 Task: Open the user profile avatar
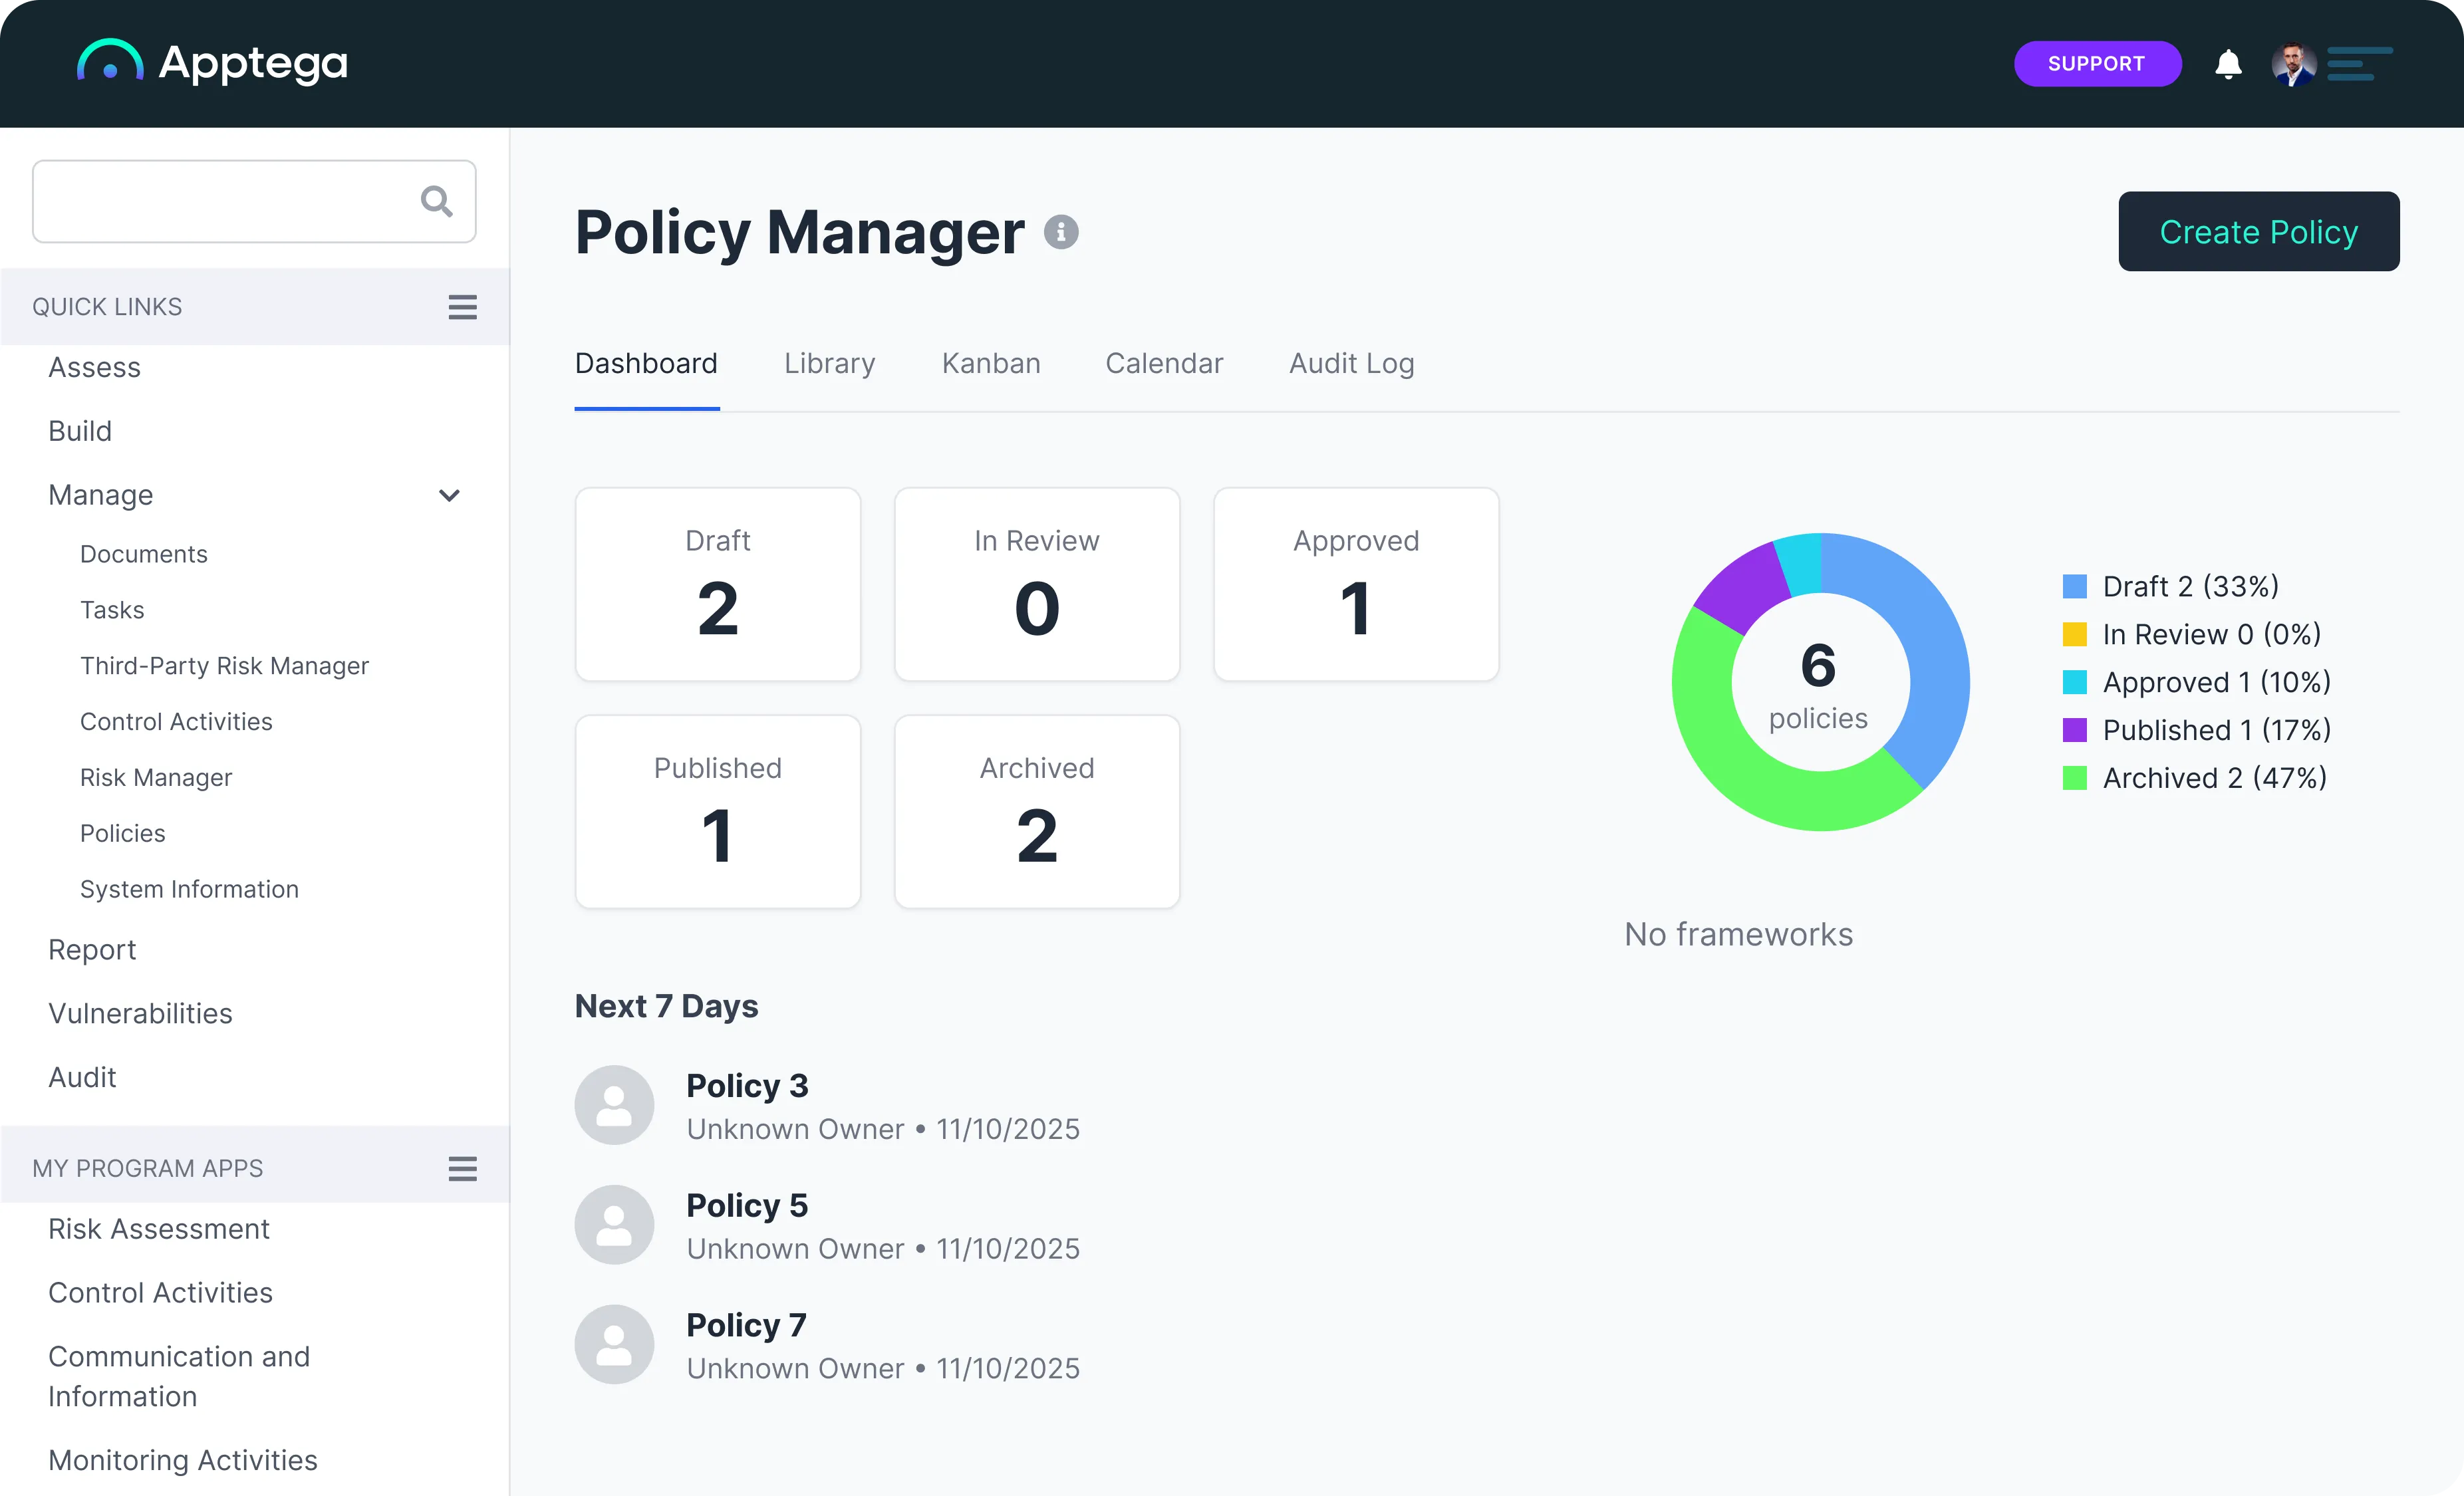(2292, 63)
